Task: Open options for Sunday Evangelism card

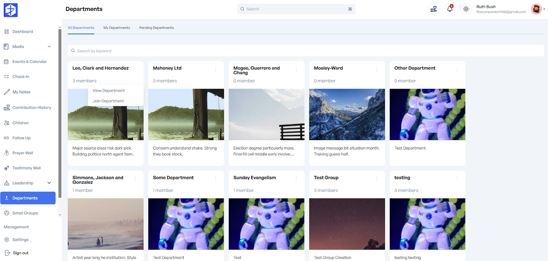Action: [x=296, y=179]
